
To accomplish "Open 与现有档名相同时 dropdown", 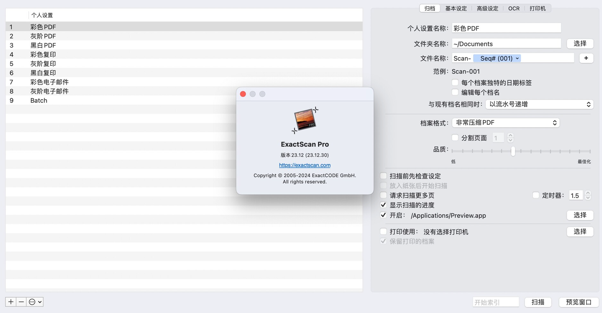I will coord(539,104).
